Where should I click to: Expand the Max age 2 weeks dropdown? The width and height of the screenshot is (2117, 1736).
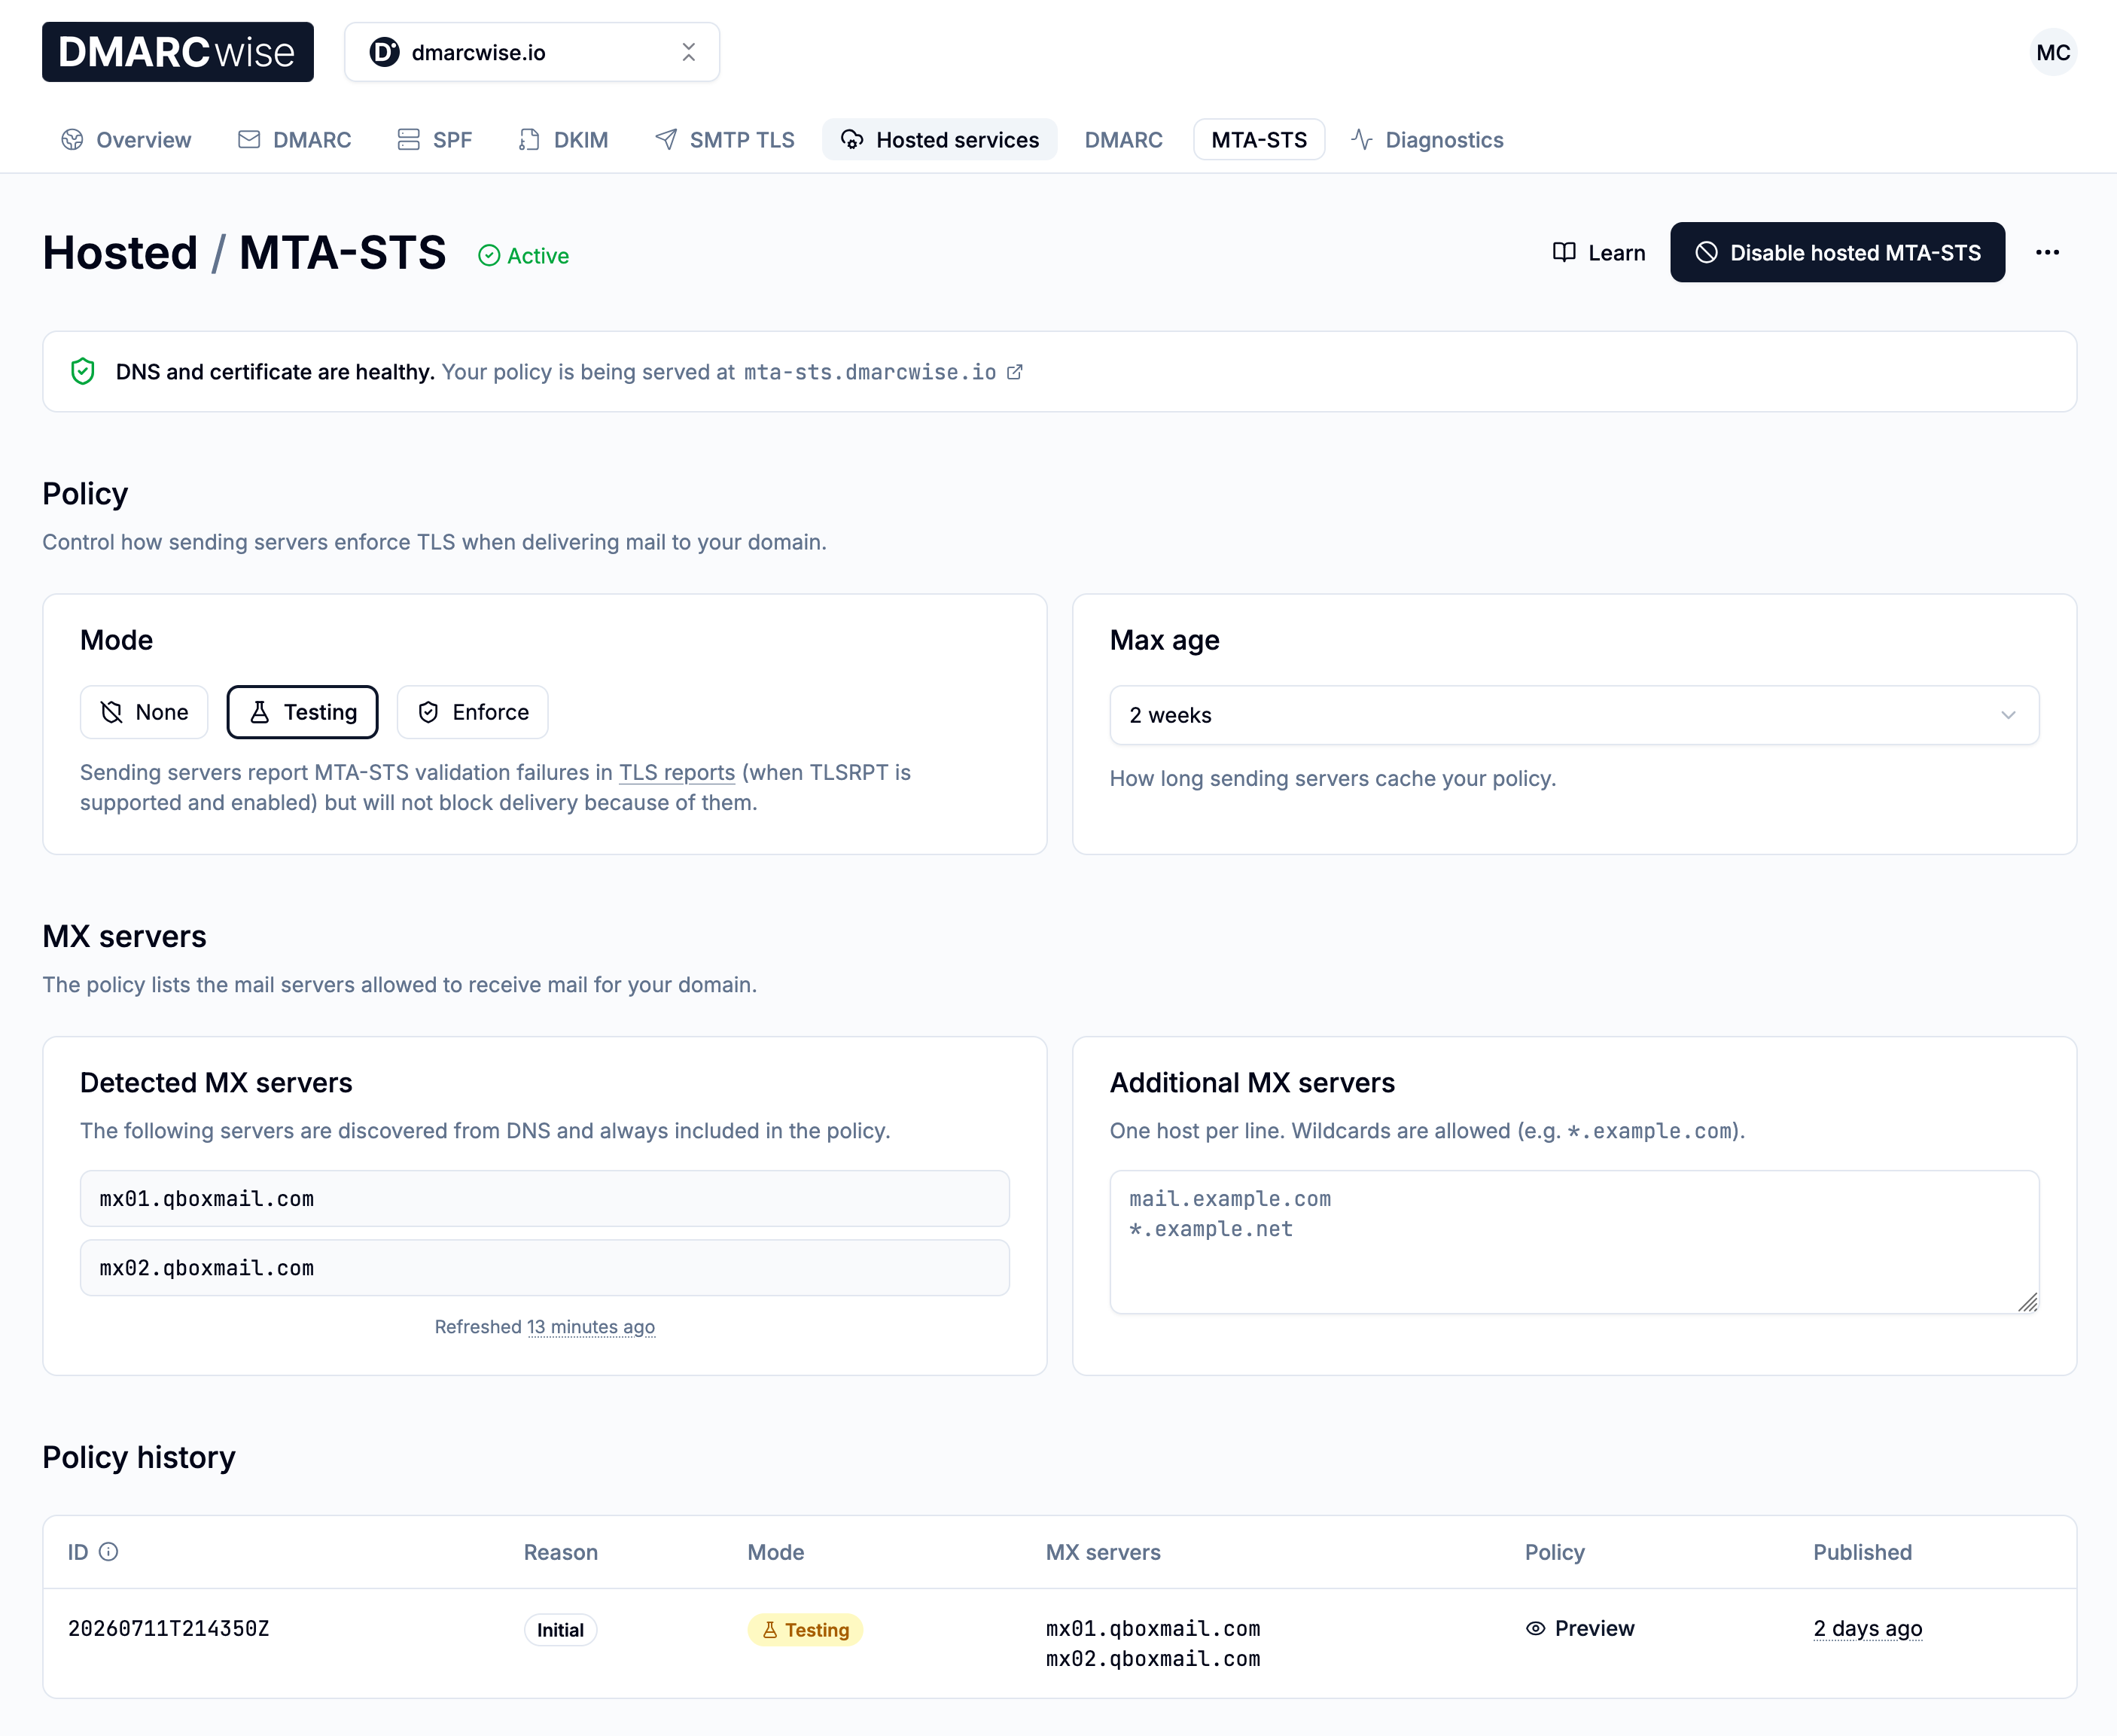(x=1574, y=715)
